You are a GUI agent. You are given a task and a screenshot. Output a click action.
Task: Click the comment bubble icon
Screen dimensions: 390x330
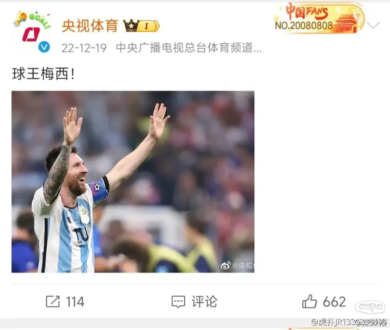click(178, 302)
